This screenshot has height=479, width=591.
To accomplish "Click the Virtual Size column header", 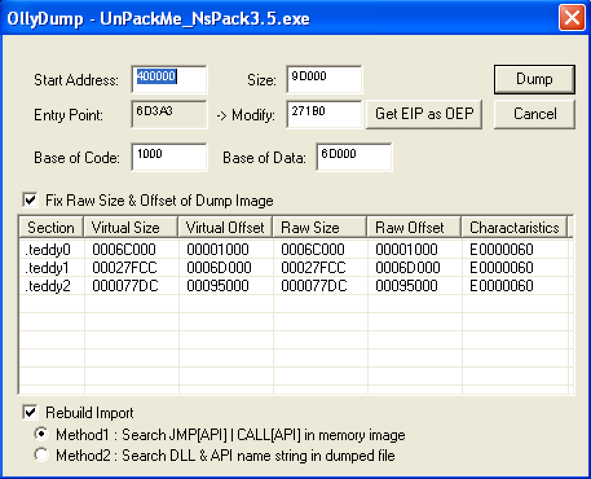I will (131, 227).
